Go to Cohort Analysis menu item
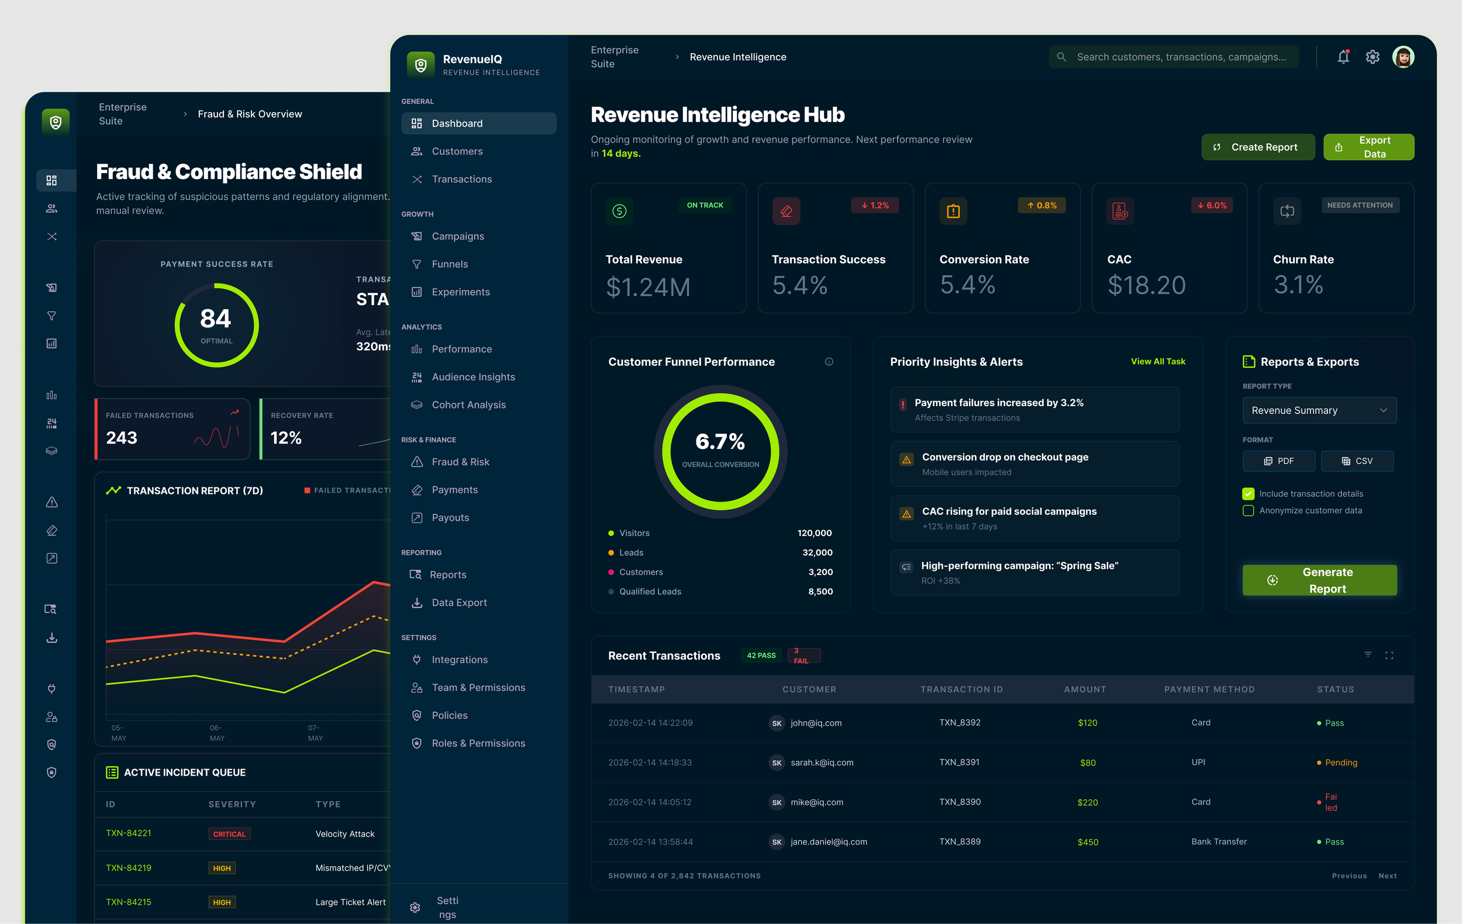Screen dimensions: 1462x924 468,404
